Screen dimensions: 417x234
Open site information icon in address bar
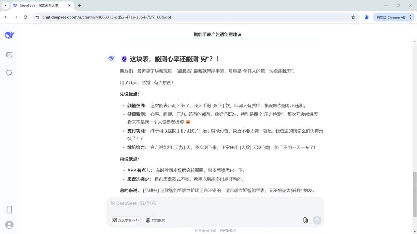[x=37, y=17]
